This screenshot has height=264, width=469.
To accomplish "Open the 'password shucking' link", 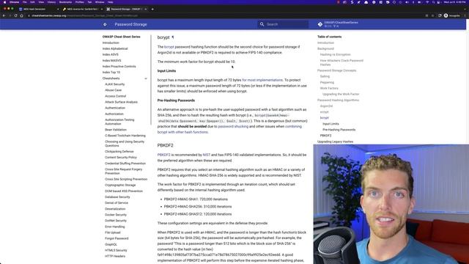I will (x=233, y=127).
